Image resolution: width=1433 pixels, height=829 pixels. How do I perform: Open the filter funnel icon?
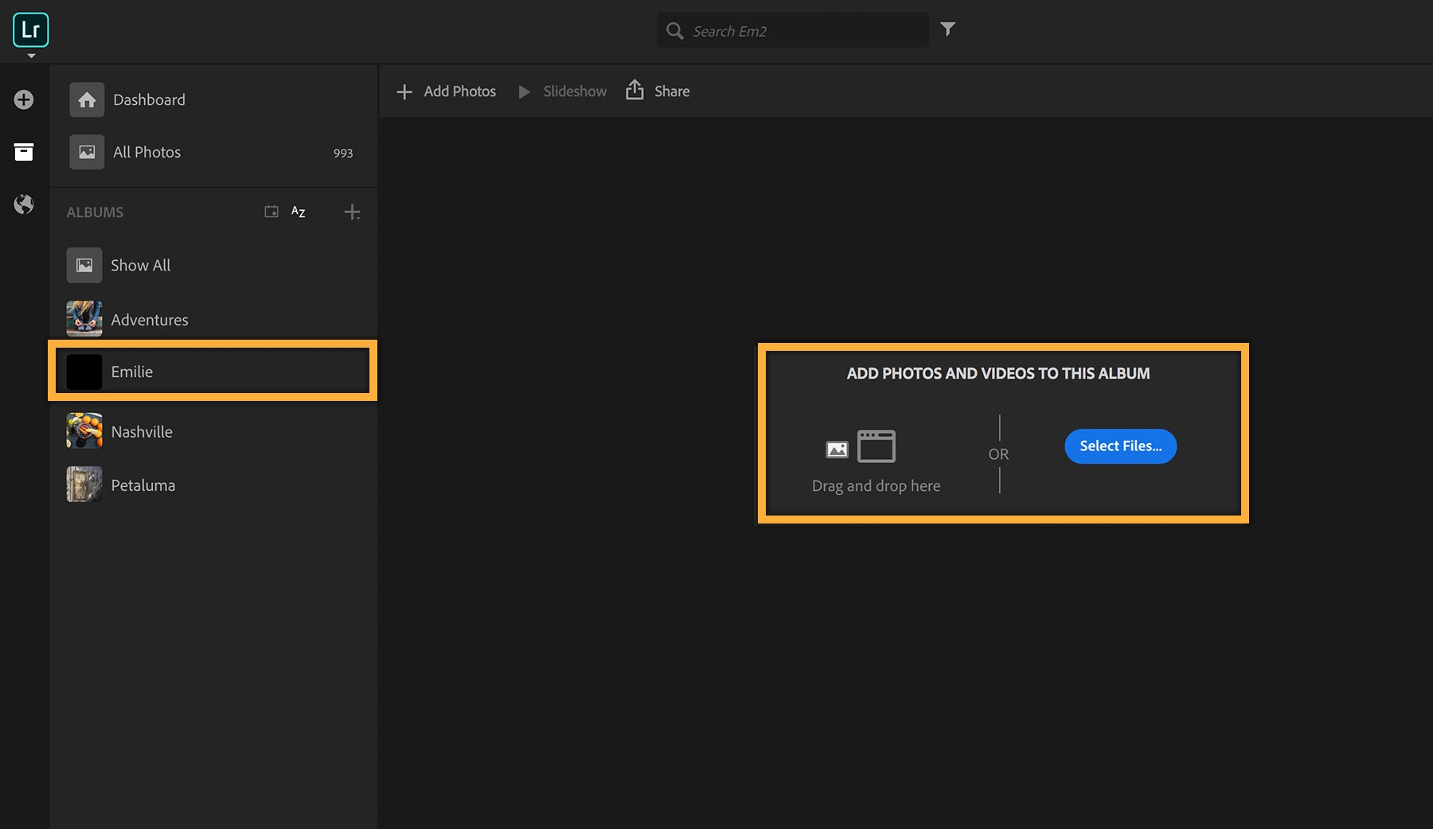[x=947, y=29]
